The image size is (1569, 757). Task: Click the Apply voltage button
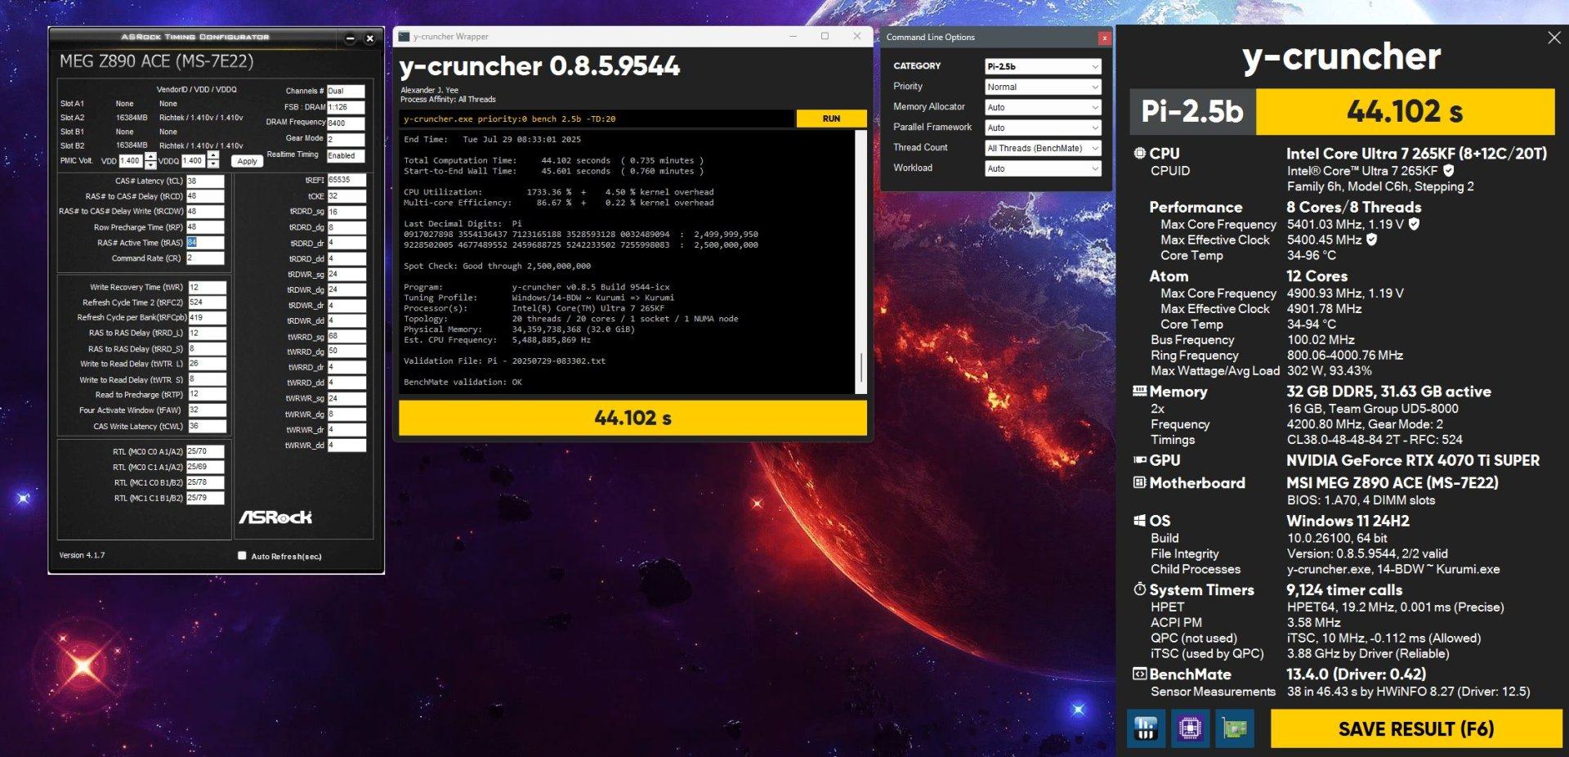click(247, 161)
